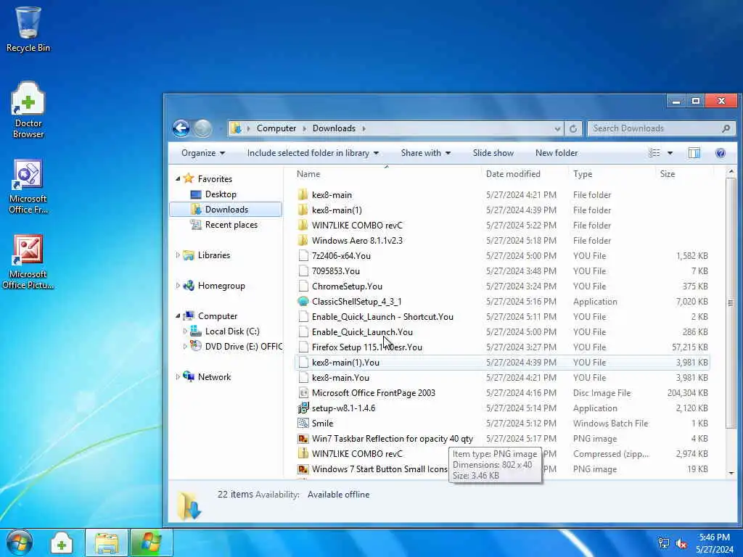
Task: Select Desktop in Favorites
Action: pos(221,194)
